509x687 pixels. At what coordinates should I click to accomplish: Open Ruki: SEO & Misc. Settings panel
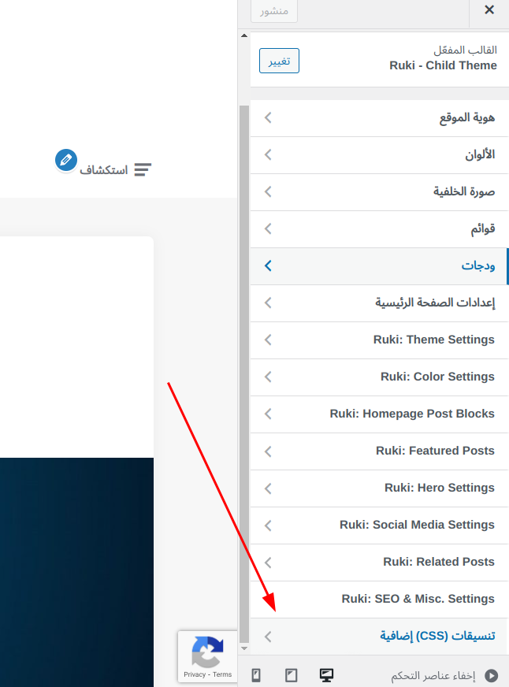point(379,600)
